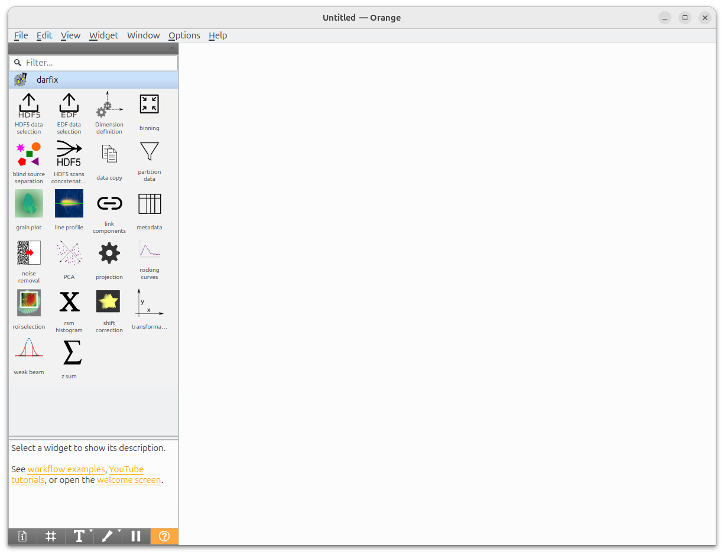This screenshot has height=555, width=724.
Task: Select the noise removal widget
Action: point(29,262)
